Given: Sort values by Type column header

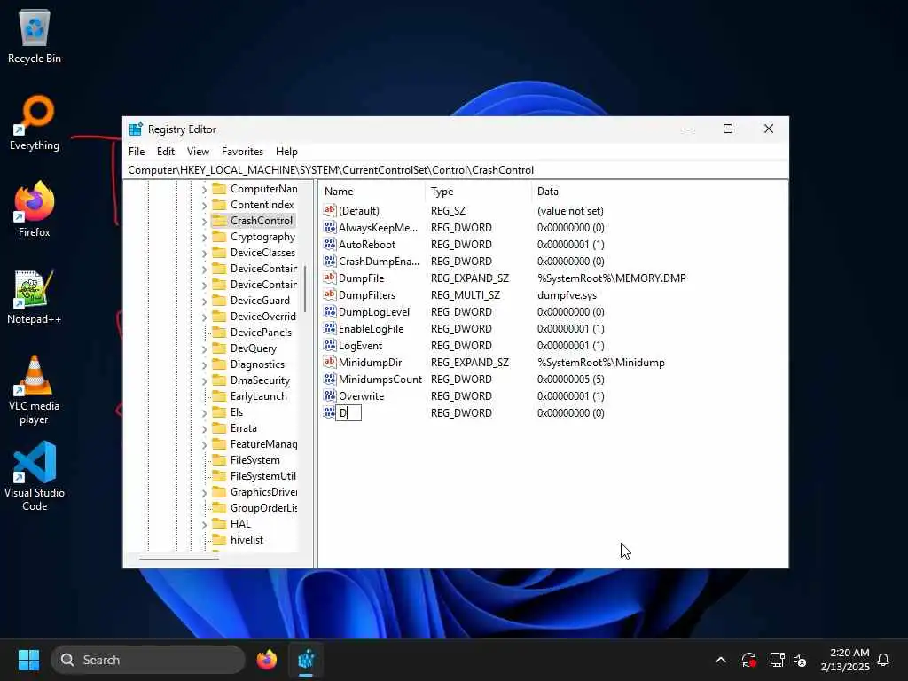Looking at the screenshot, I should point(478,192).
